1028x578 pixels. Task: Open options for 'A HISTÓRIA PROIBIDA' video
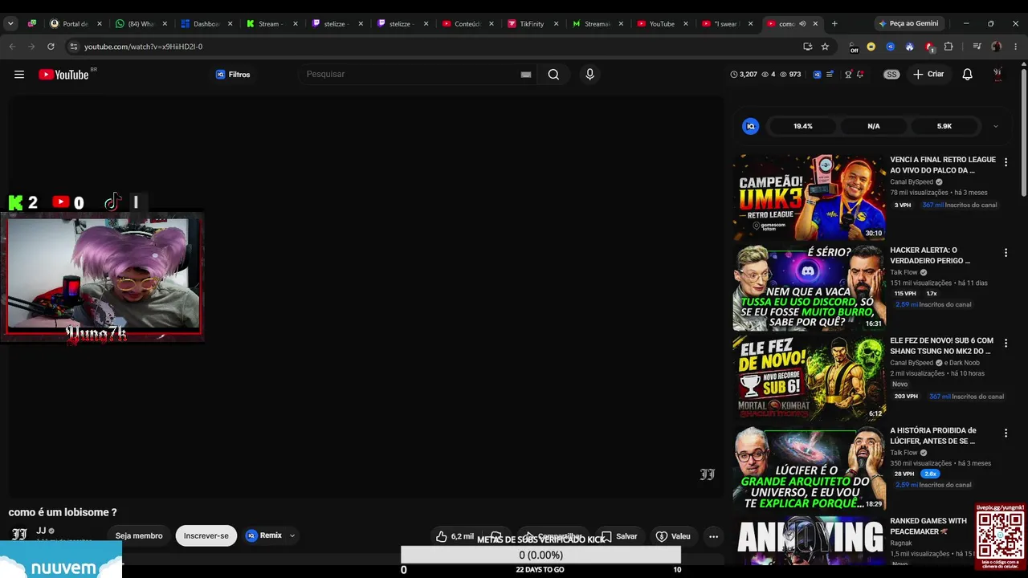click(x=1006, y=433)
